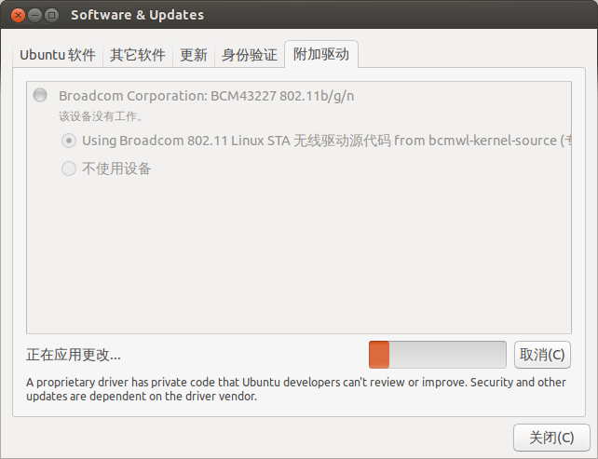598x459 pixels.
Task: Click the 附加驱动 tab
Action: pos(321,54)
